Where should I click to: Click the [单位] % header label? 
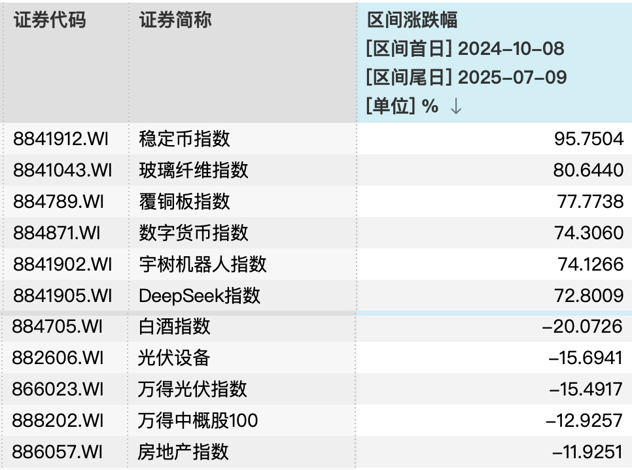[402, 107]
